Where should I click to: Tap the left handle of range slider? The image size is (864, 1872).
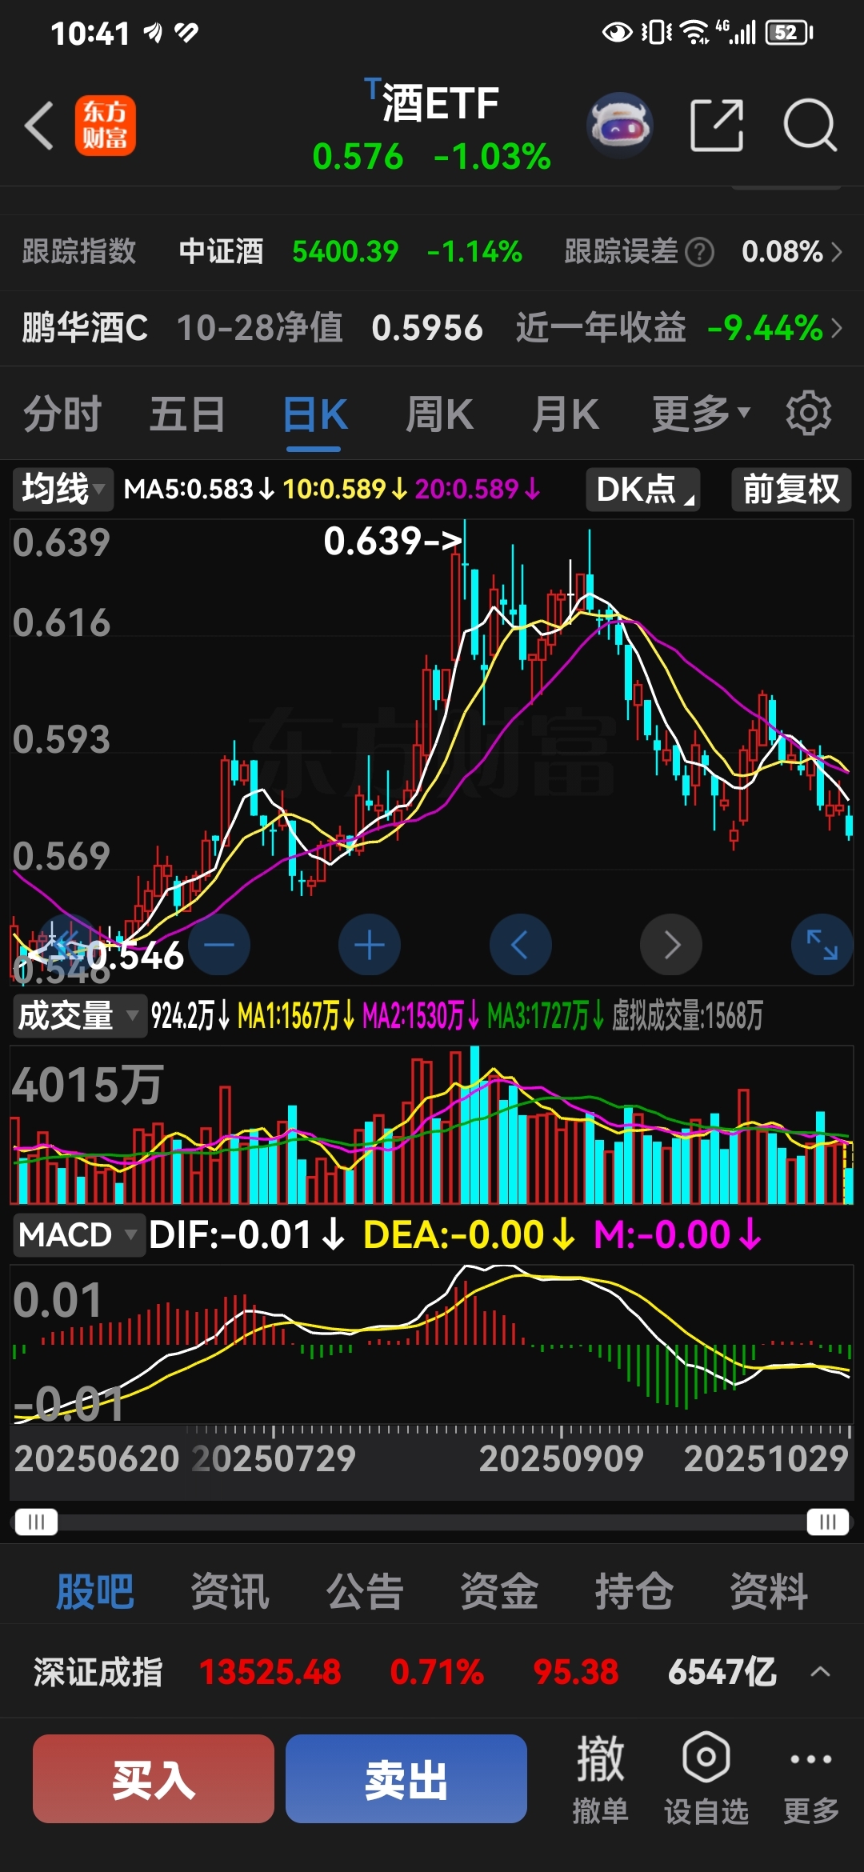tap(36, 1521)
